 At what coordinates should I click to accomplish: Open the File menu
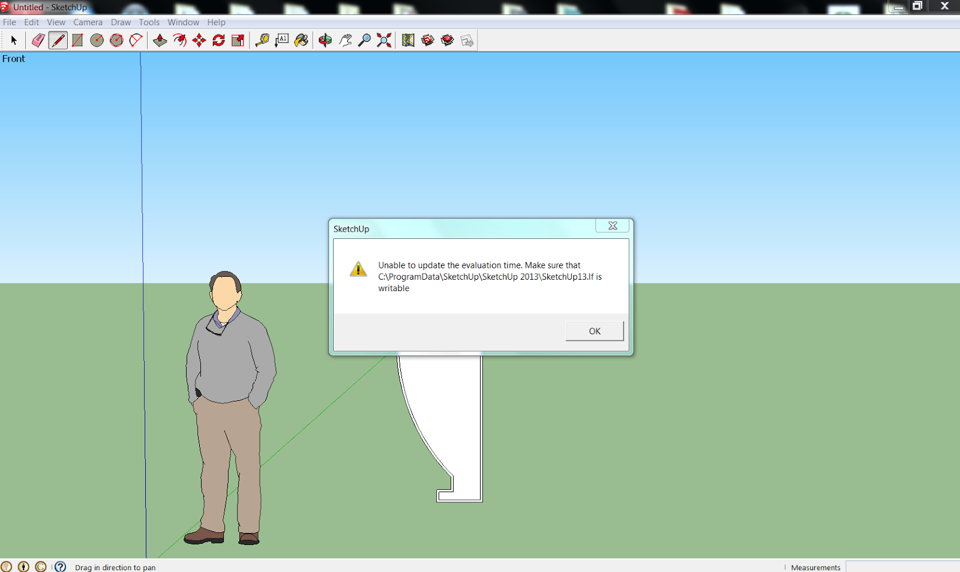(10, 22)
